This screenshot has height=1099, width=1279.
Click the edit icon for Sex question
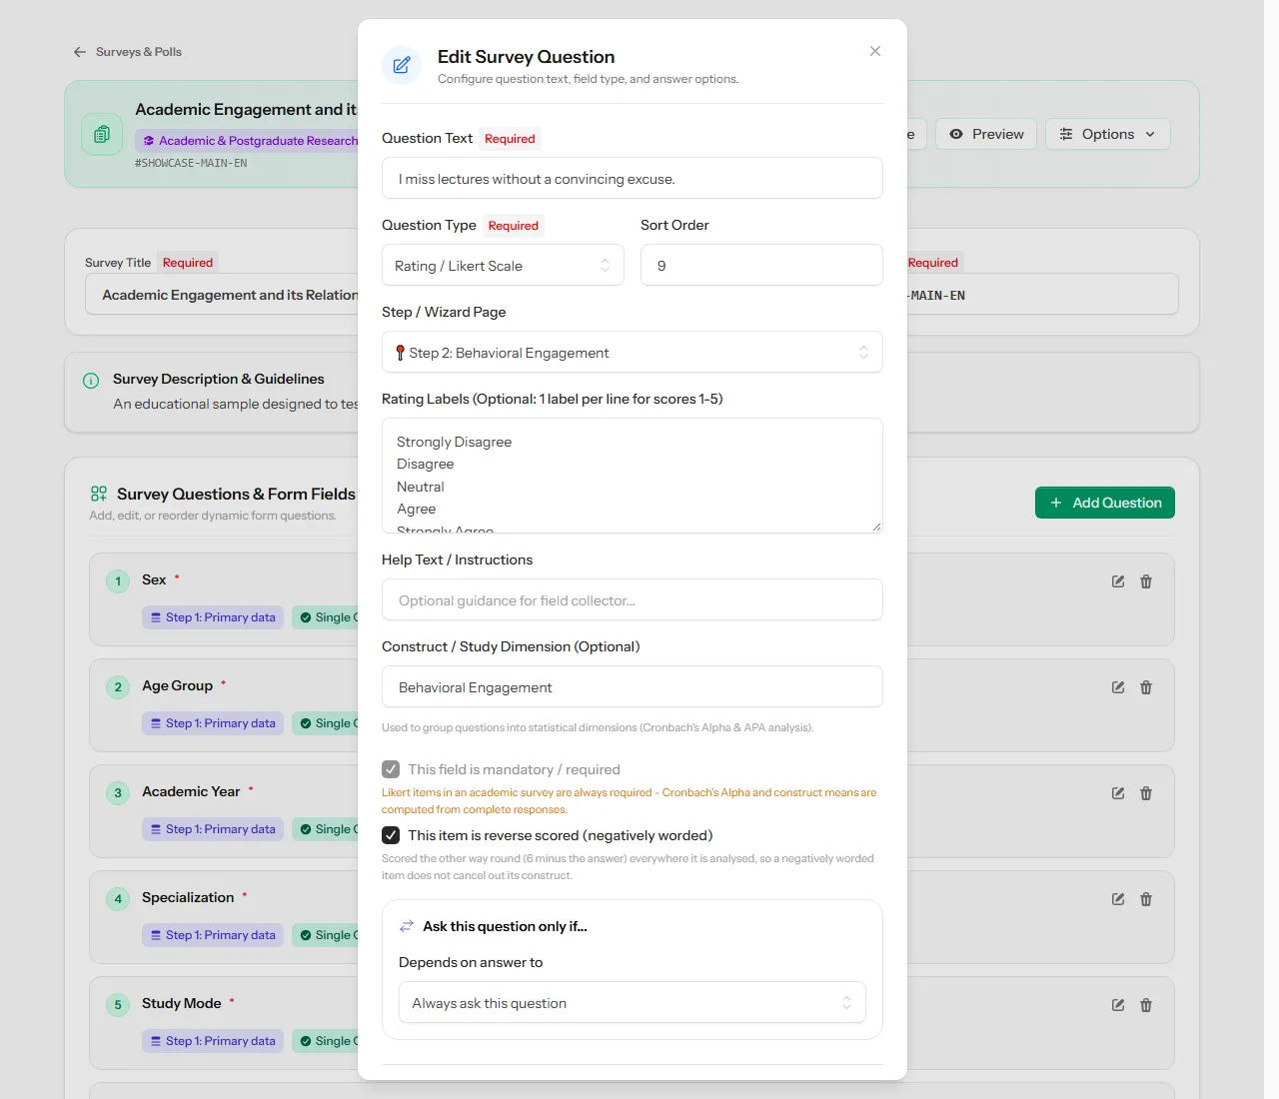click(1118, 581)
